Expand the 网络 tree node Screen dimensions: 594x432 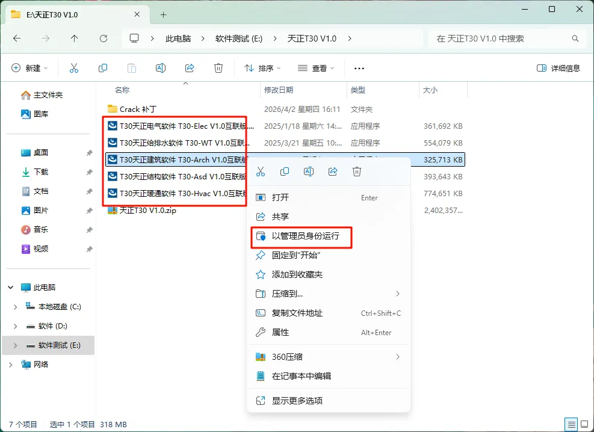point(11,365)
